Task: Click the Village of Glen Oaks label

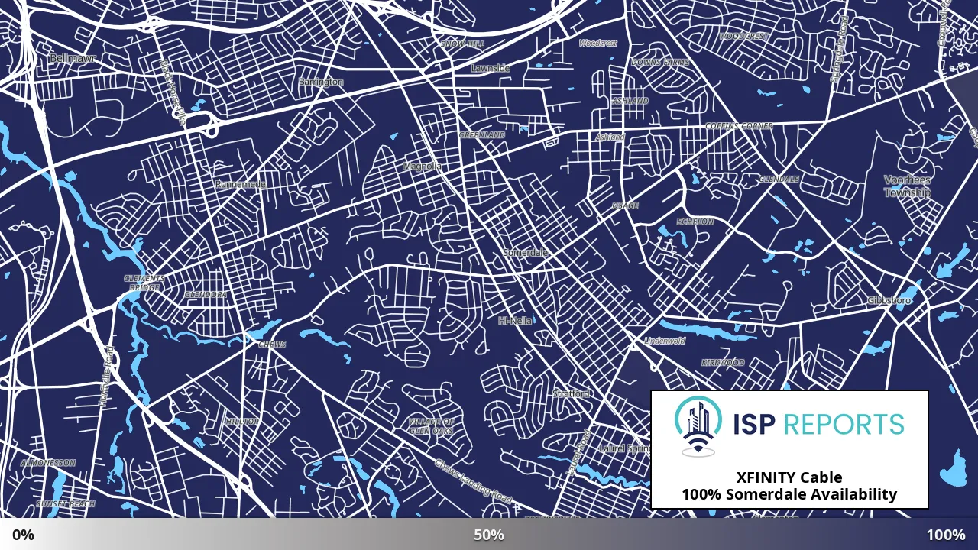Action: point(431,426)
